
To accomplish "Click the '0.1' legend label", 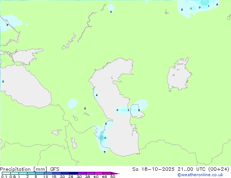I will coord(4,177).
